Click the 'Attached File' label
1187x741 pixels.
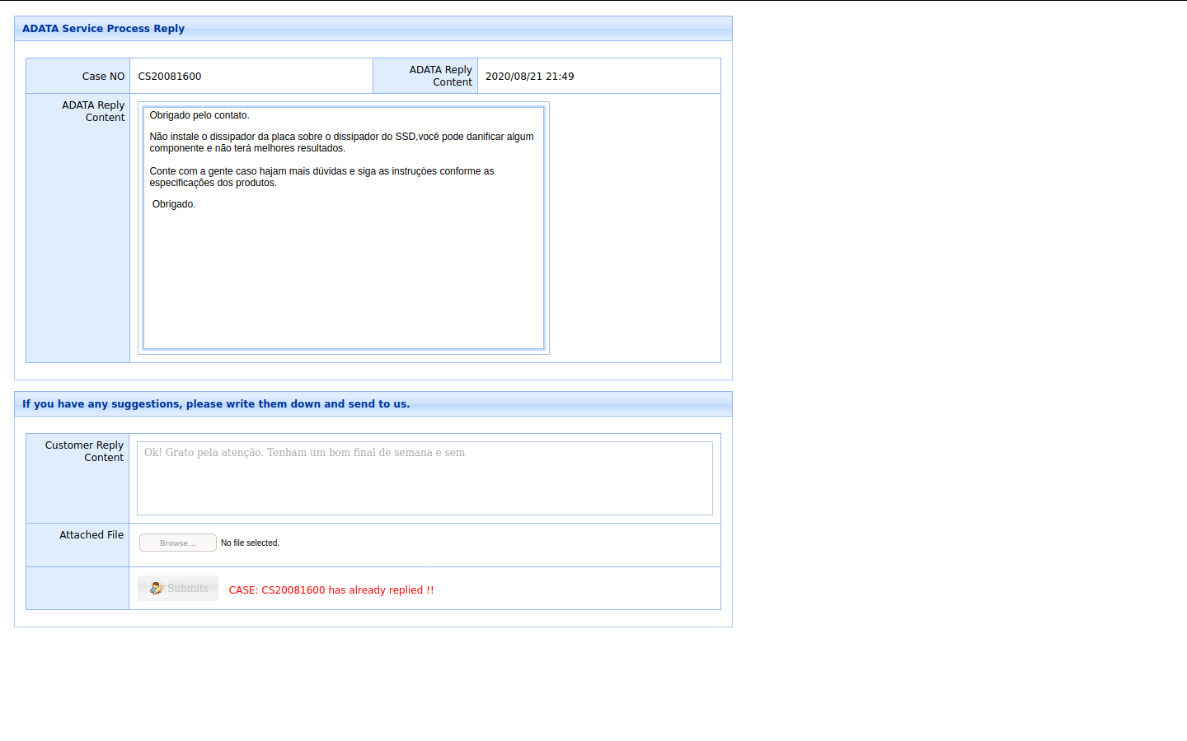91,535
